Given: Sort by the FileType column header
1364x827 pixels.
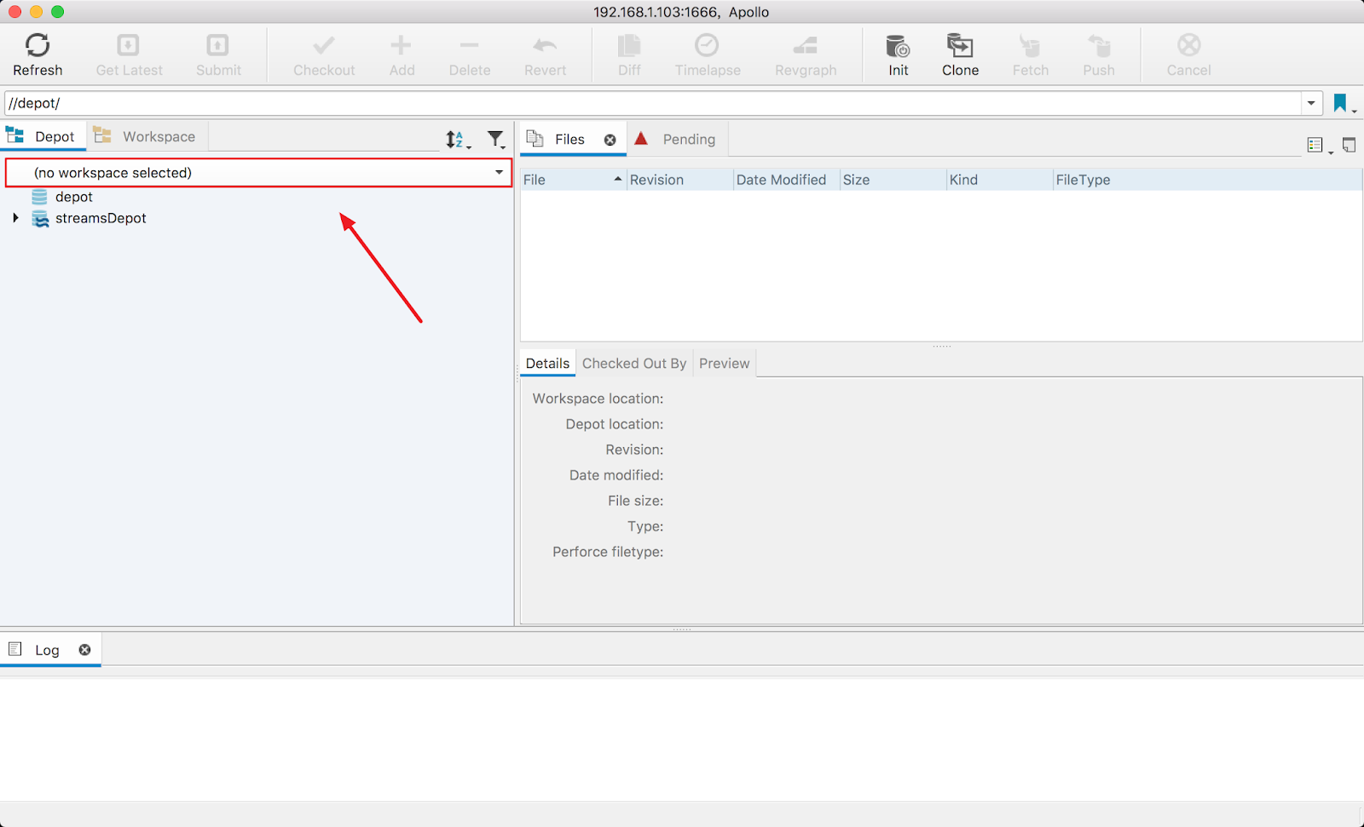Looking at the screenshot, I should 1207,180.
